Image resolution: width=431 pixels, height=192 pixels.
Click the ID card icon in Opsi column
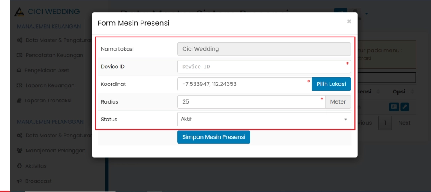point(394,107)
